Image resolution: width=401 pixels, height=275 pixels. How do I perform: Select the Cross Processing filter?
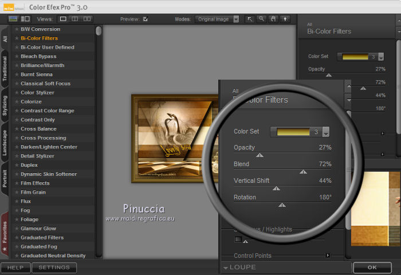tap(43, 138)
